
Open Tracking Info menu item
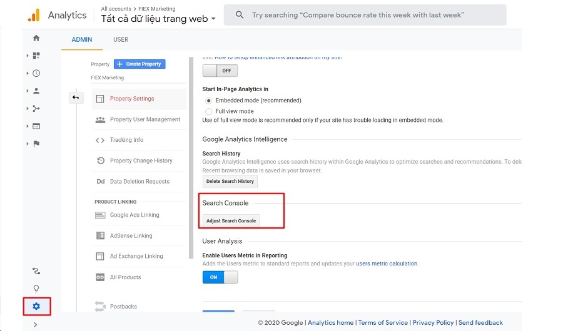tap(126, 140)
